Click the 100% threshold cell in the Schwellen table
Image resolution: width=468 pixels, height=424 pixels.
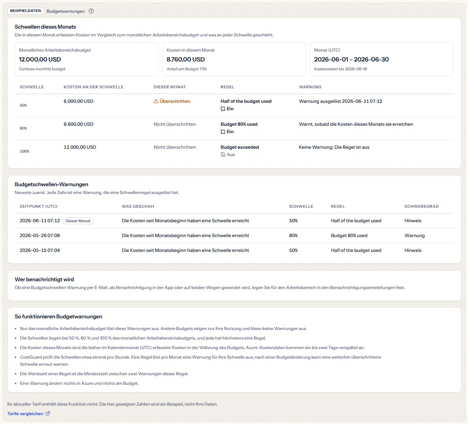(24, 151)
